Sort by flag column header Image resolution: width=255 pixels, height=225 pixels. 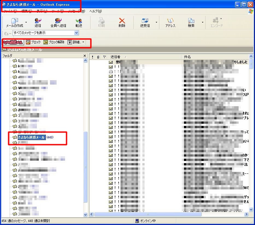[104, 57]
